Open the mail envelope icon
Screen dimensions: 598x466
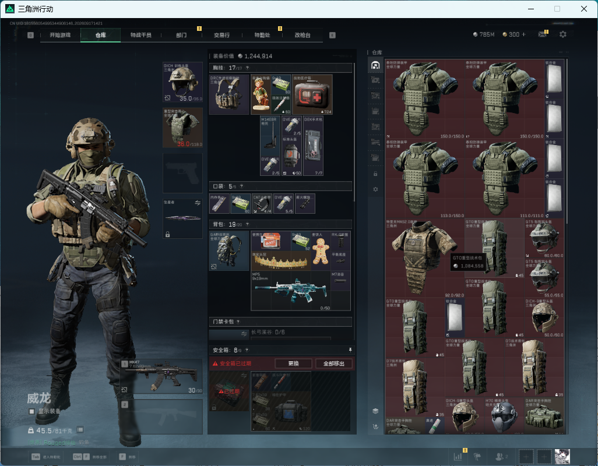point(542,34)
